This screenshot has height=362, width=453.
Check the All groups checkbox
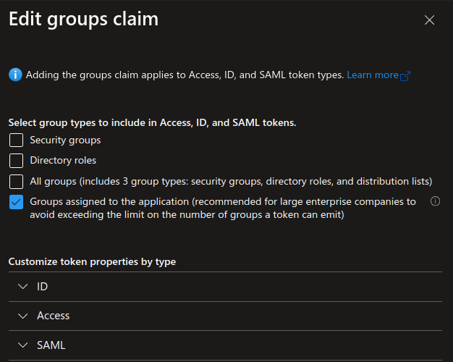click(x=17, y=181)
